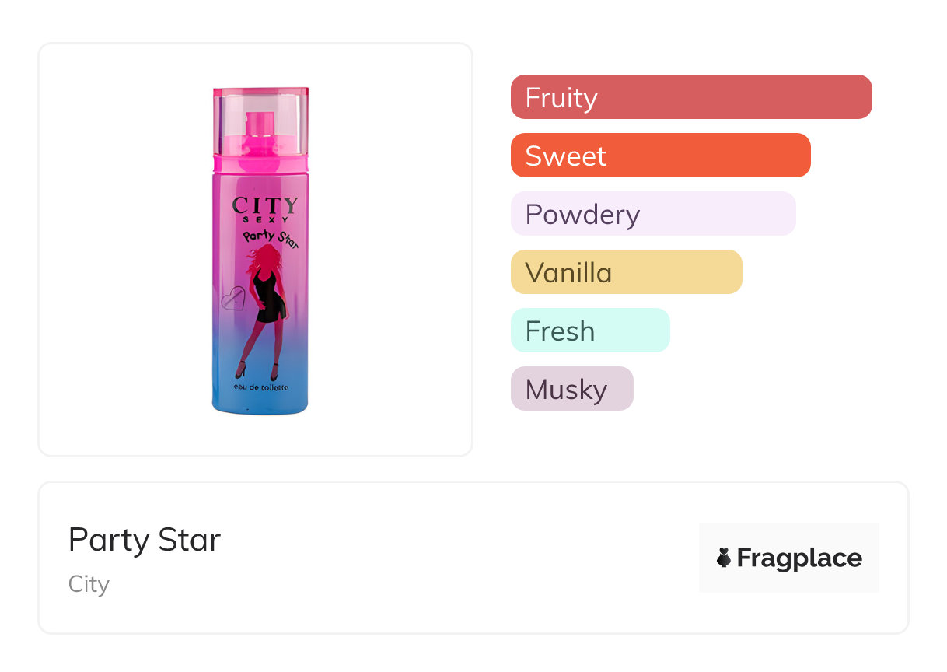Click the CITY SEXY logo on bottle
The image size is (947, 672).
coord(264,209)
